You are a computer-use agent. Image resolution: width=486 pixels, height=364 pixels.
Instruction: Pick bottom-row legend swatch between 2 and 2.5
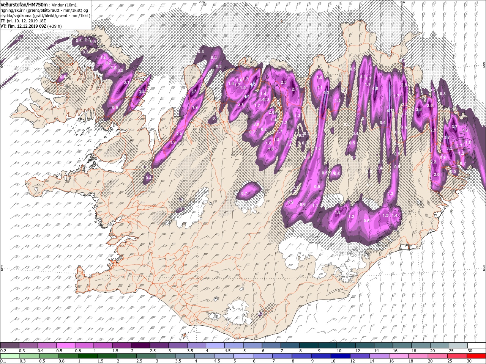pos(127,356)
